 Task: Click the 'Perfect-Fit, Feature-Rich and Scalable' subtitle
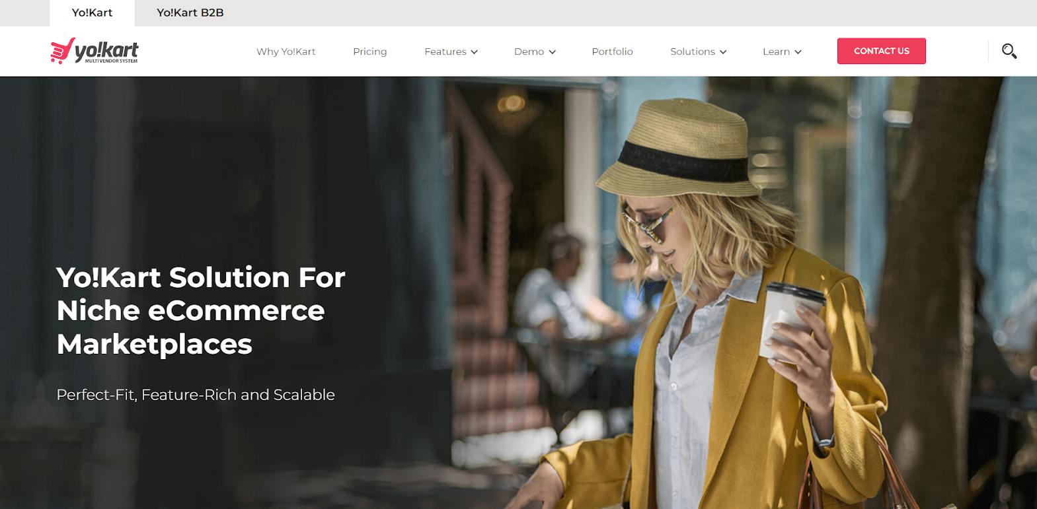click(196, 395)
